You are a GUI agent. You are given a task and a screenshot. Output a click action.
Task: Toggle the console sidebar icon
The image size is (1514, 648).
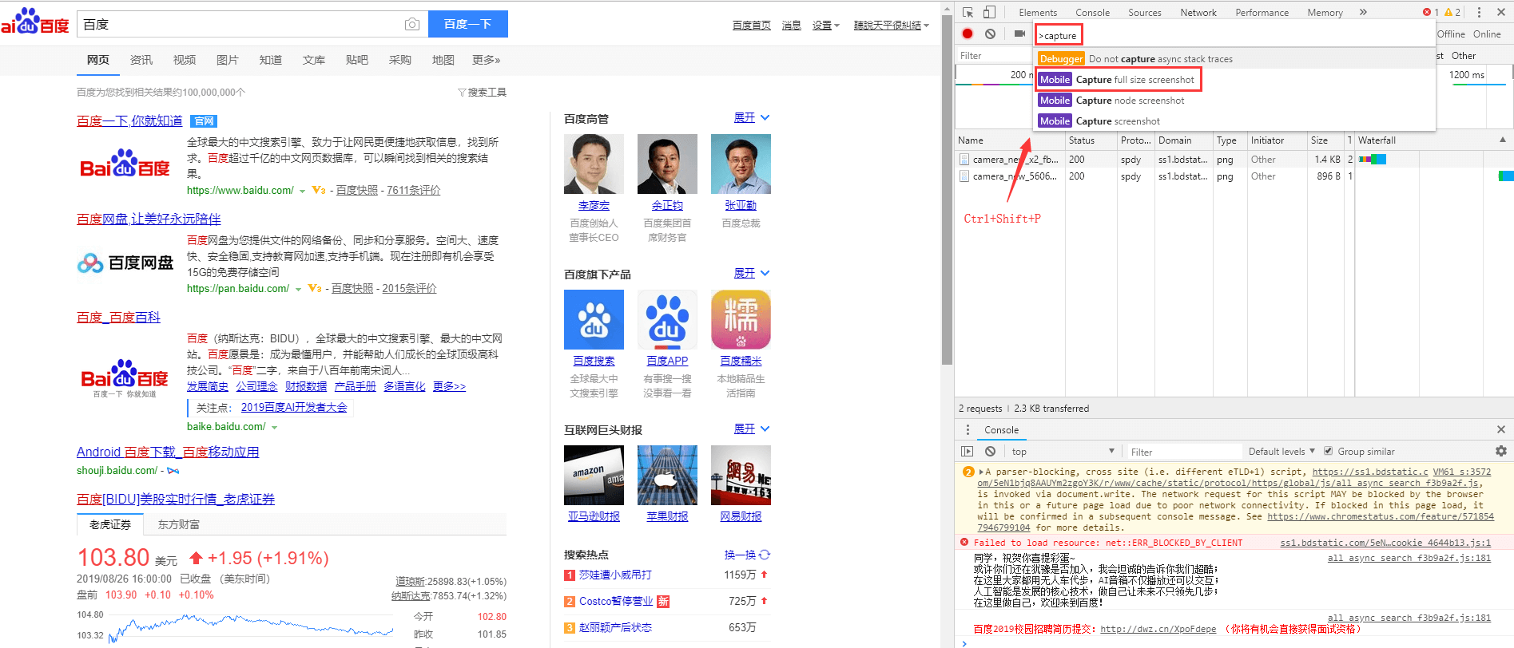[x=967, y=451]
